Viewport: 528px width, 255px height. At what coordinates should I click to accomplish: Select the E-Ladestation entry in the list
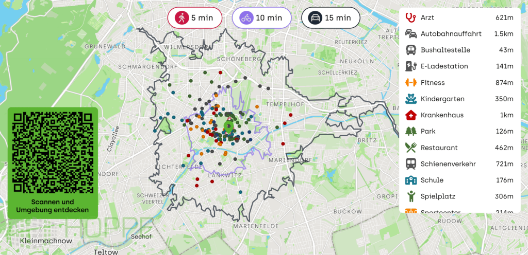459,66
